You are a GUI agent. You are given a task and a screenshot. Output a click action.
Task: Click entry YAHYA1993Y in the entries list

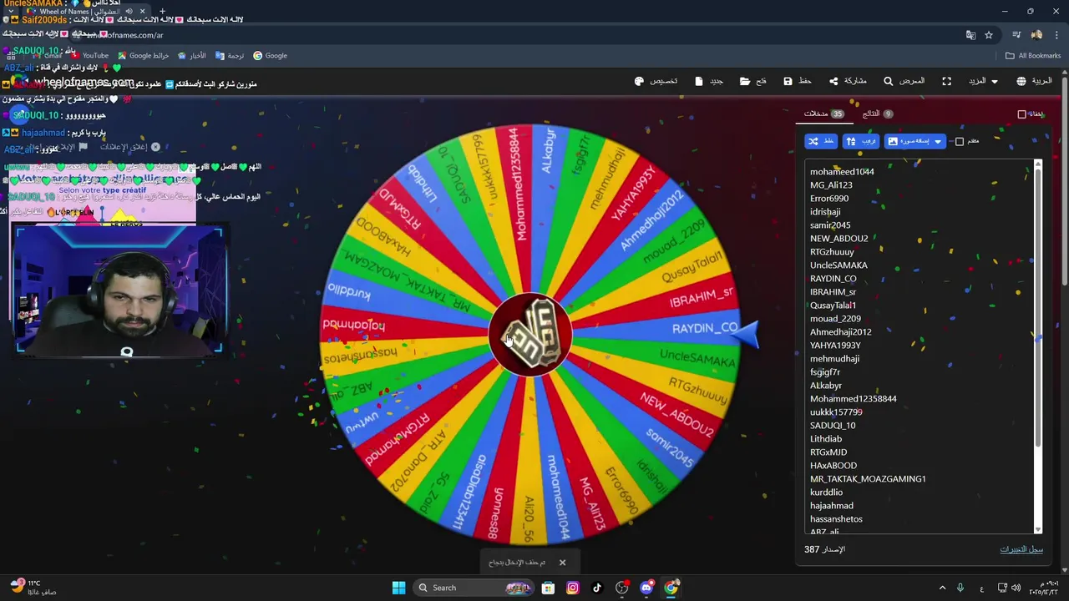[835, 346]
